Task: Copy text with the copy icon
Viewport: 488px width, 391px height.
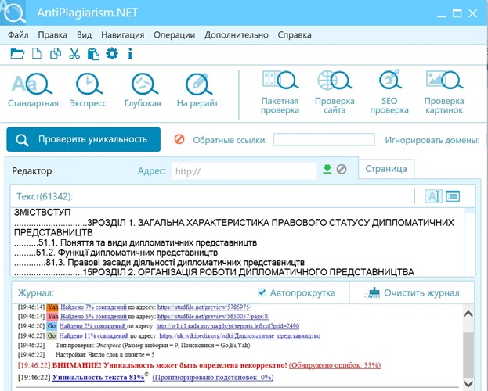Action: pyautogui.click(x=56, y=54)
